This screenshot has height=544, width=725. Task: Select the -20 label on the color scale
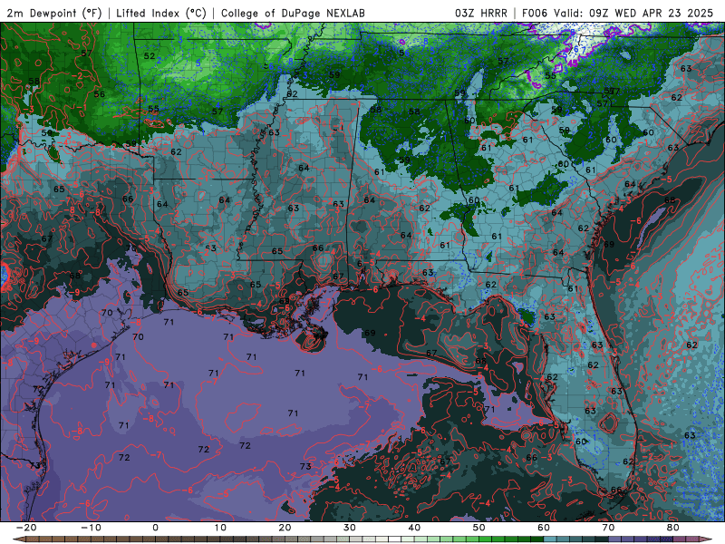point(26,528)
